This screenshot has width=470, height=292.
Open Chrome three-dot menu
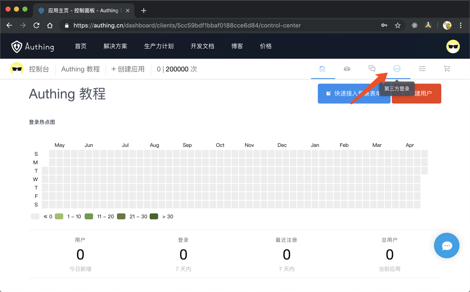pyautogui.click(x=461, y=26)
